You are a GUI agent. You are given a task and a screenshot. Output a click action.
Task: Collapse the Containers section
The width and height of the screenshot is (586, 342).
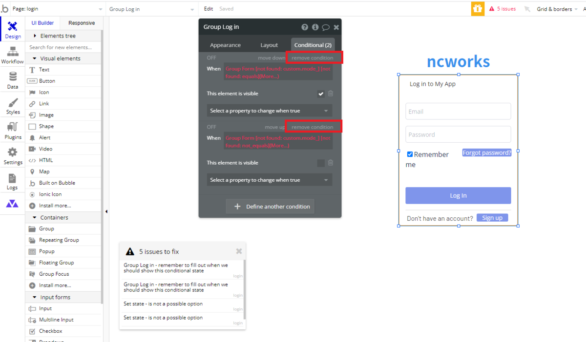(x=63, y=218)
